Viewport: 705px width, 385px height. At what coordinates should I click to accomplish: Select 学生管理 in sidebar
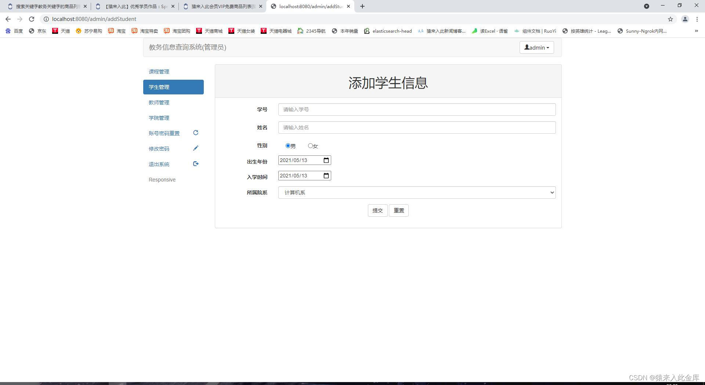[x=173, y=87]
